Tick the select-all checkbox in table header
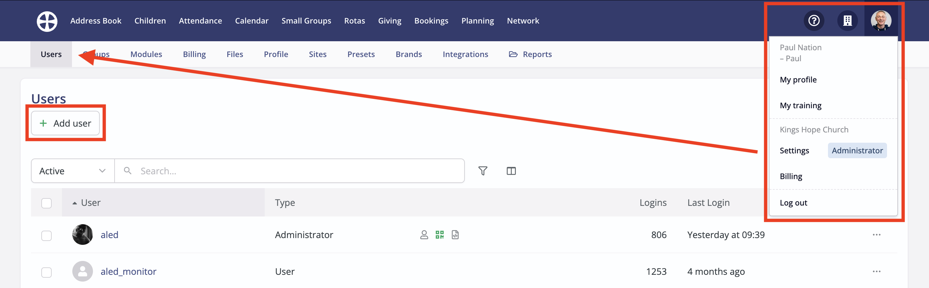Screen dimensions: 929x288 pos(46,203)
